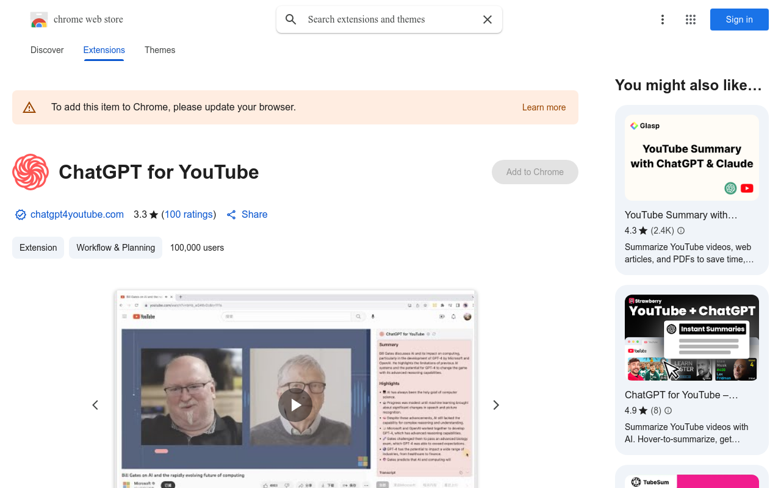Open the 100 ratings link
Screen dimensions: 781x488
tap(189, 215)
